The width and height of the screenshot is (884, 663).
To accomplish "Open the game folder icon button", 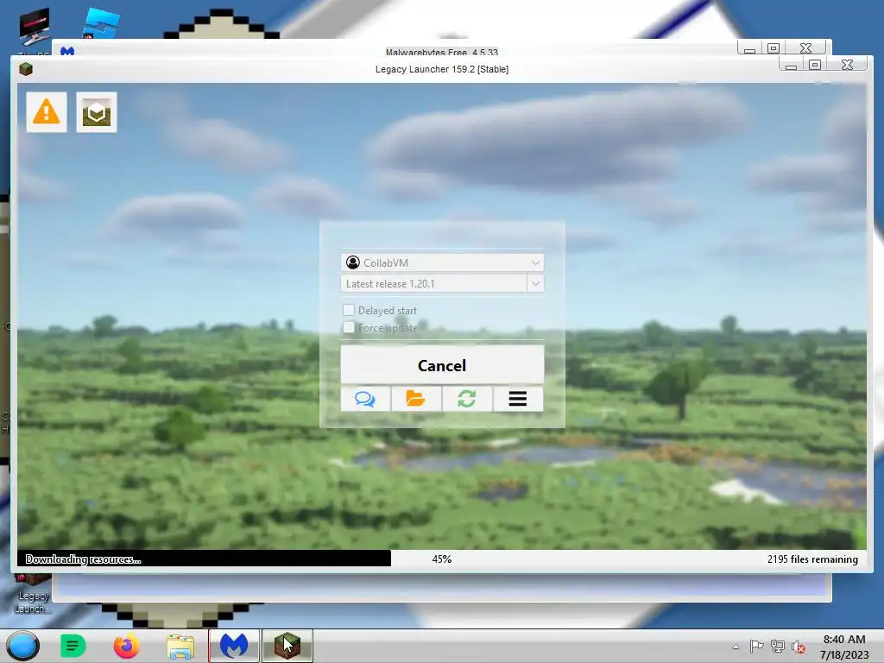I will click(x=416, y=399).
